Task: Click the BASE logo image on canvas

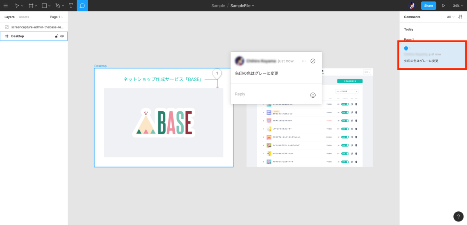Action: click(163, 123)
